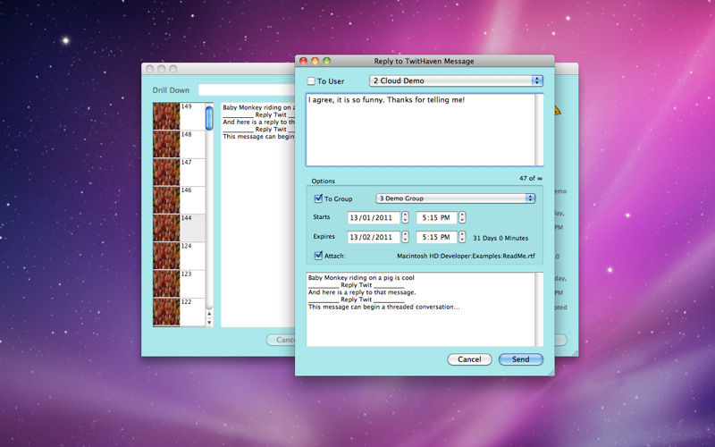Click the Expires time stepper arrows
Viewport: 715px width, 447px height.
click(462, 237)
